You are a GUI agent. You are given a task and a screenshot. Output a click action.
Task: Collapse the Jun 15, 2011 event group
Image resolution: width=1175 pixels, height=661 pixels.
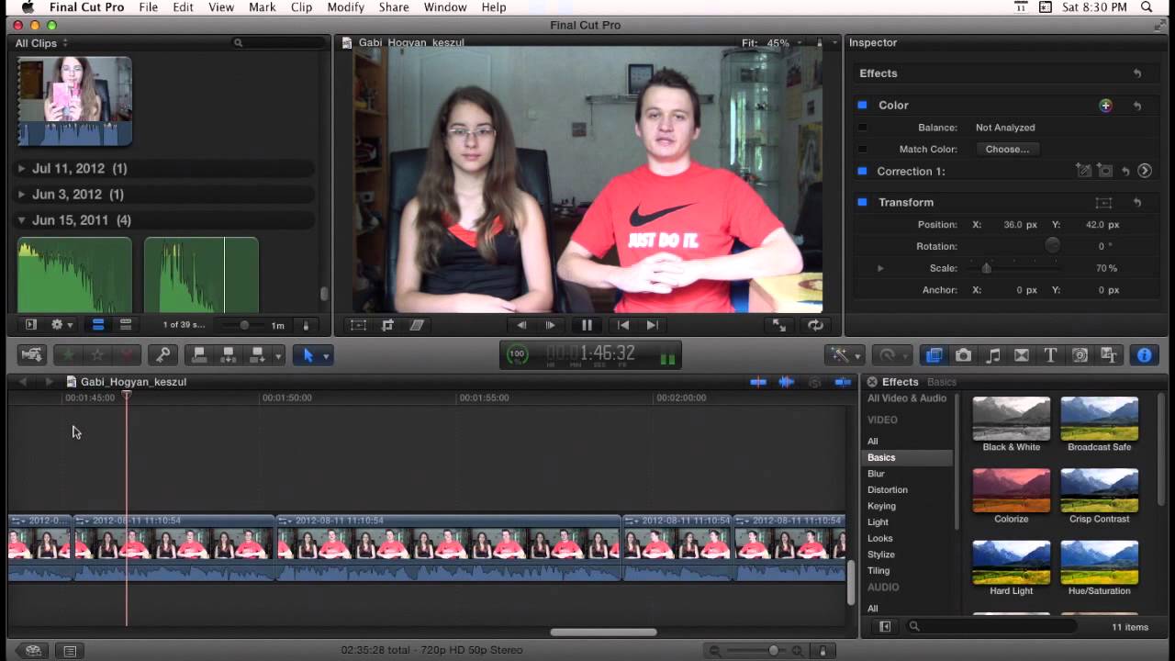(22, 220)
